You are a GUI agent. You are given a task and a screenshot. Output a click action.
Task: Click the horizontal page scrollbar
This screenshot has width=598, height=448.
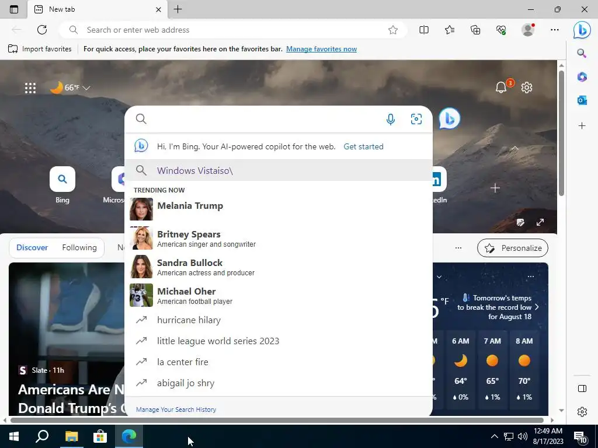pyautogui.click(x=277, y=420)
